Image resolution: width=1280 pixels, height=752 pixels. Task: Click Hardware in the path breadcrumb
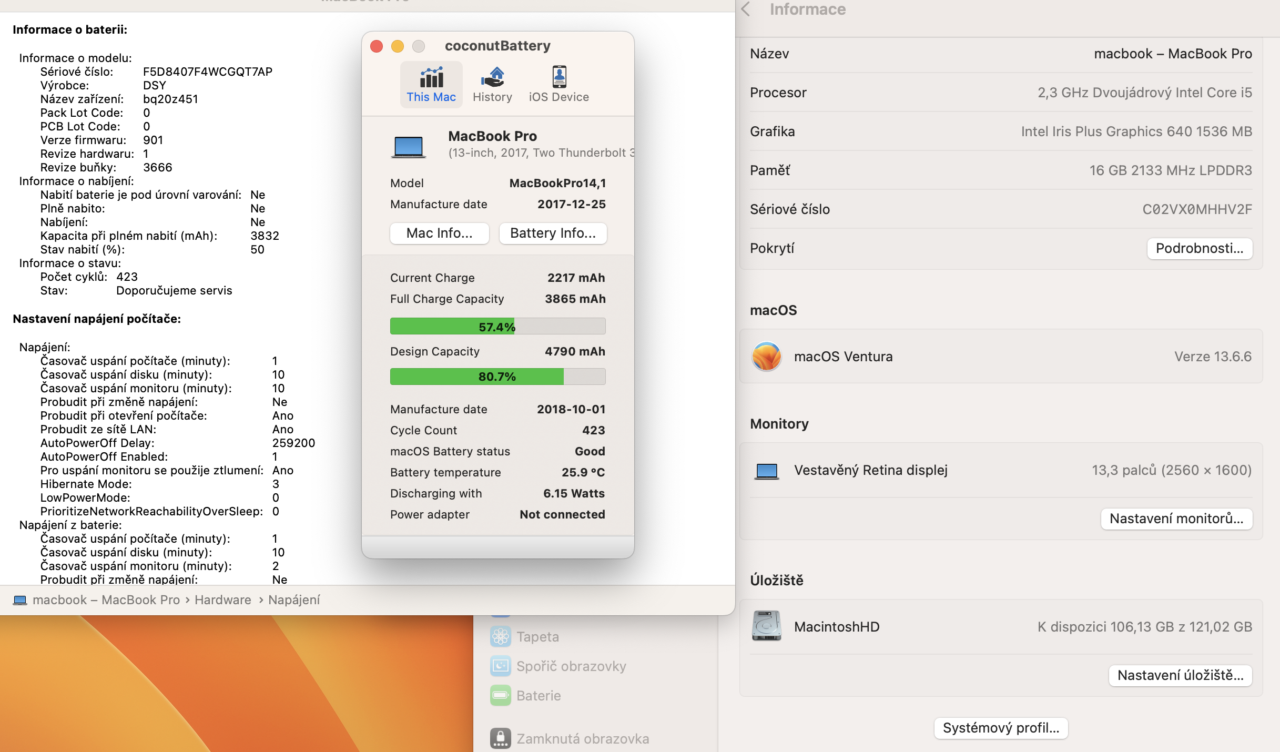click(x=222, y=600)
